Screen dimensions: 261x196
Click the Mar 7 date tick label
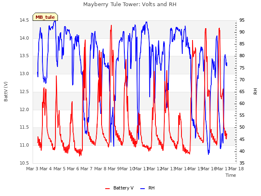(x=86, y=169)
